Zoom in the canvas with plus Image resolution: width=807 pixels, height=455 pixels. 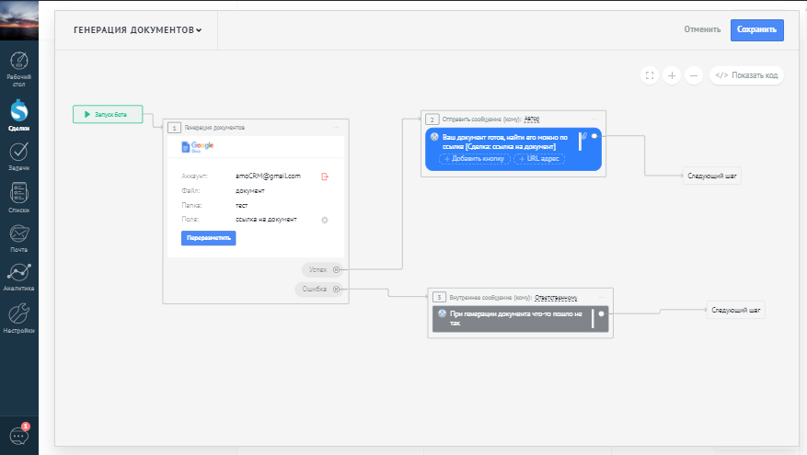pyautogui.click(x=672, y=75)
